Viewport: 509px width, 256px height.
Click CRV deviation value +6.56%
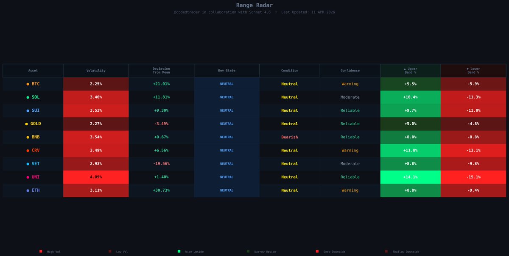tap(161, 151)
